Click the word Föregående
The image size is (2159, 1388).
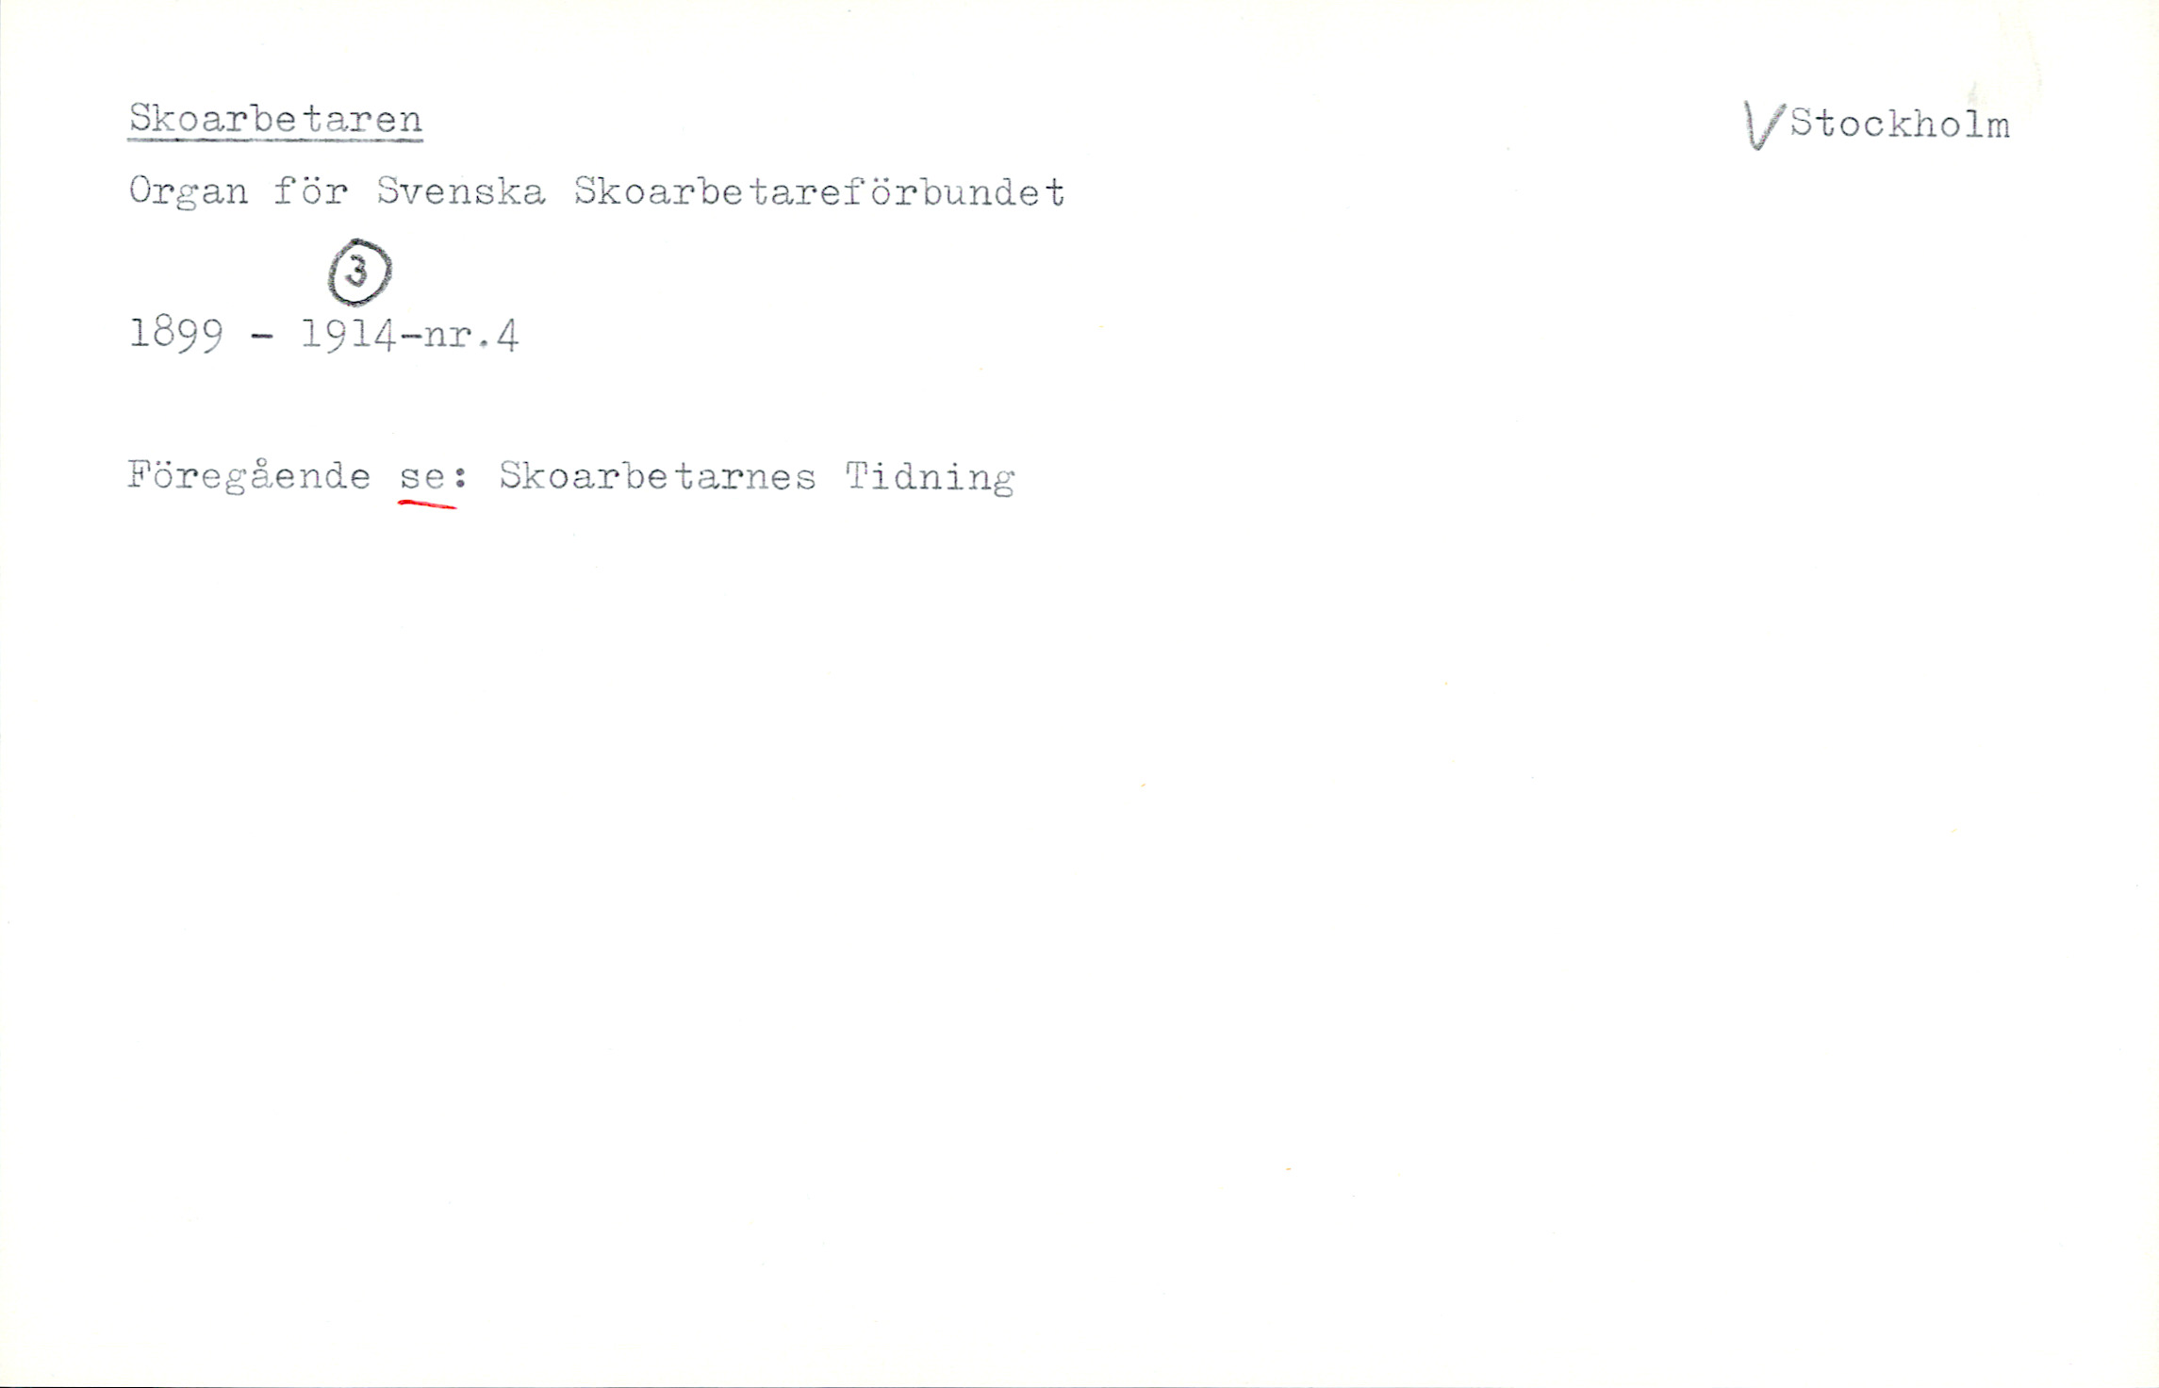[x=250, y=476]
